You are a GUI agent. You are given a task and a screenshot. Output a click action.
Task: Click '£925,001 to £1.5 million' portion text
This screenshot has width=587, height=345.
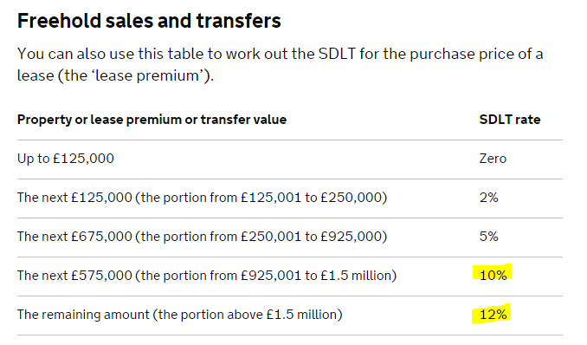pyautogui.click(x=316, y=276)
